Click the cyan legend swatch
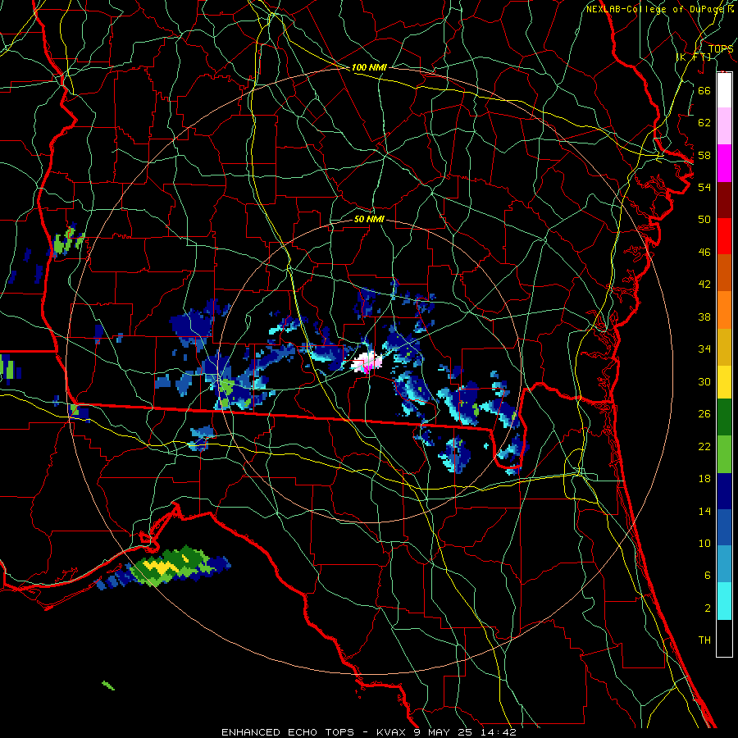 point(724,601)
